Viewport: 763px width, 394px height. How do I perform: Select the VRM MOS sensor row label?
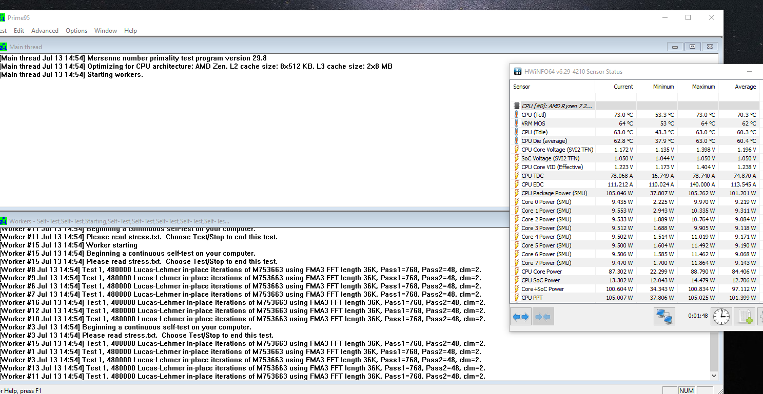tap(533, 123)
